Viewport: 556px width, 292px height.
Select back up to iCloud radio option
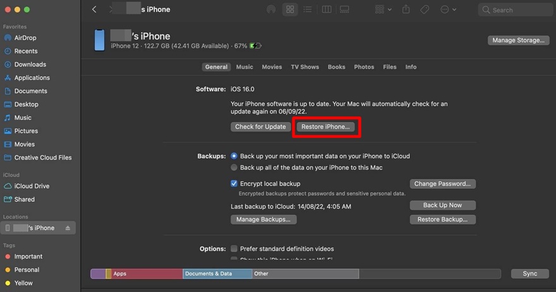click(x=234, y=156)
